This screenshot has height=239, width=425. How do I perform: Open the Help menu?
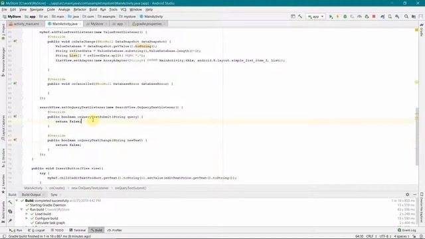point(149,9)
